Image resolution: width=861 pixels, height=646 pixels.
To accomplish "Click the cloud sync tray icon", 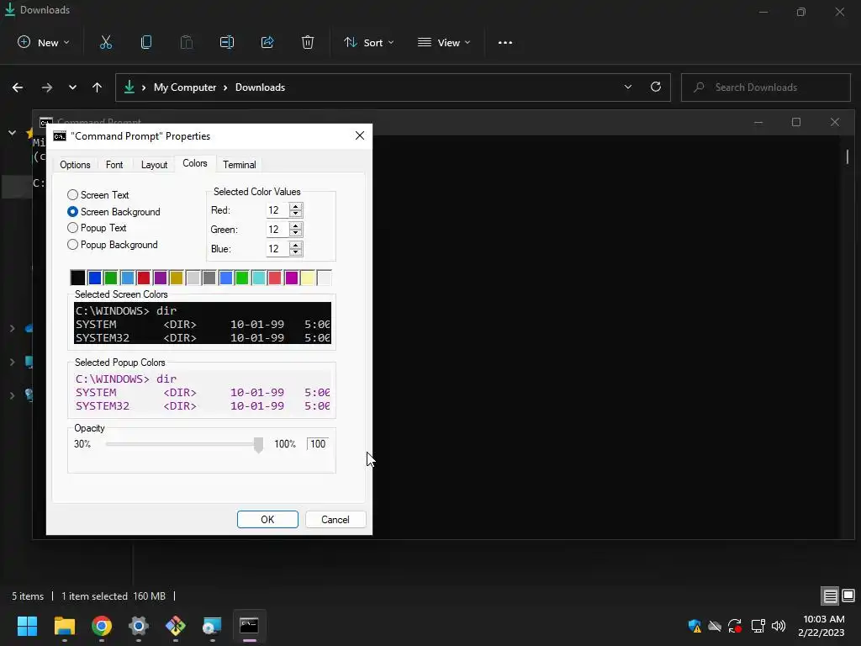I will pos(715,626).
